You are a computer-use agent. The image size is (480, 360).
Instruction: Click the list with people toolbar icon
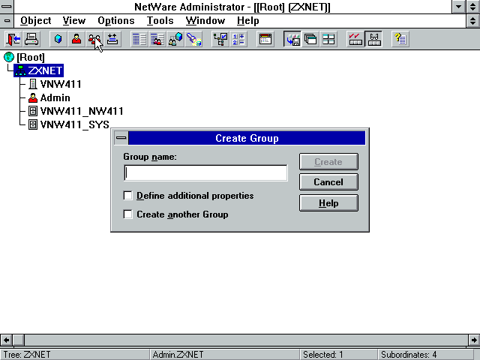point(157,39)
